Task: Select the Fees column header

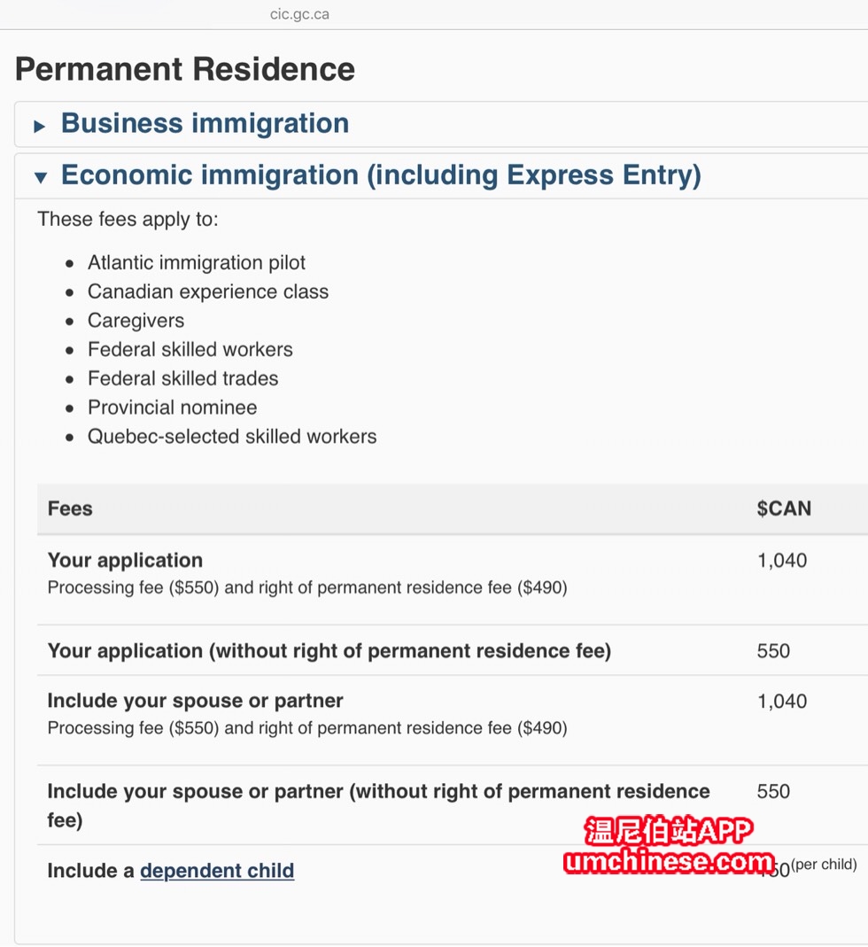Action: (x=70, y=508)
